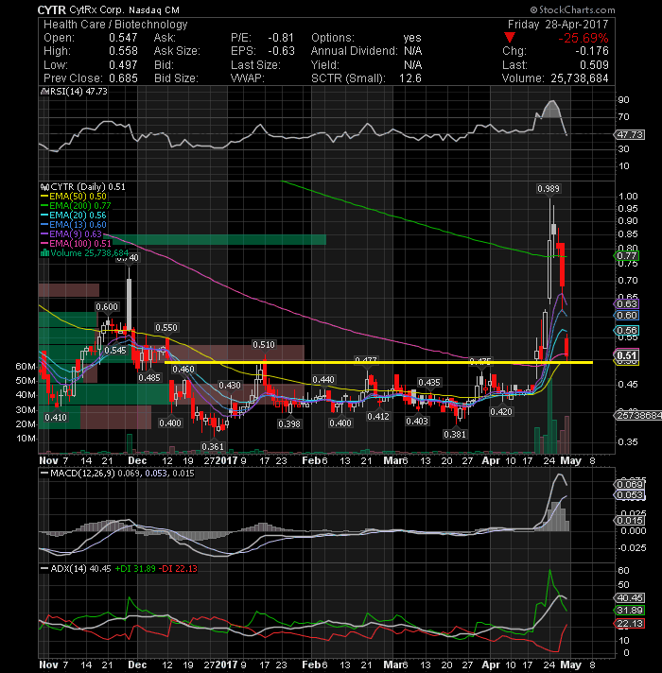Click the 25738684 volume axis tag
This screenshot has width=662, height=673.
point(638,416)
